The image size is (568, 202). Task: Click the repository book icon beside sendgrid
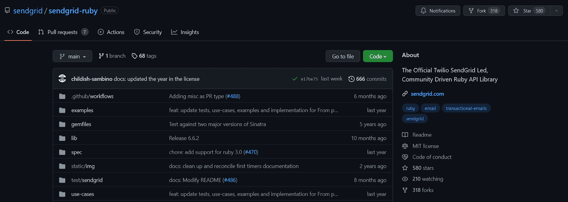tap(7, 11)
